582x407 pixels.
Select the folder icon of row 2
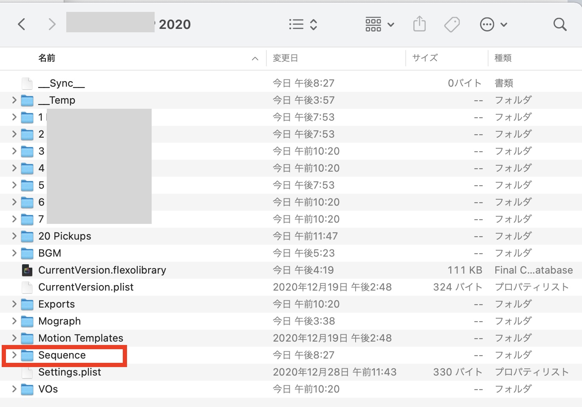pyautogui.click(x=27, y=134)
